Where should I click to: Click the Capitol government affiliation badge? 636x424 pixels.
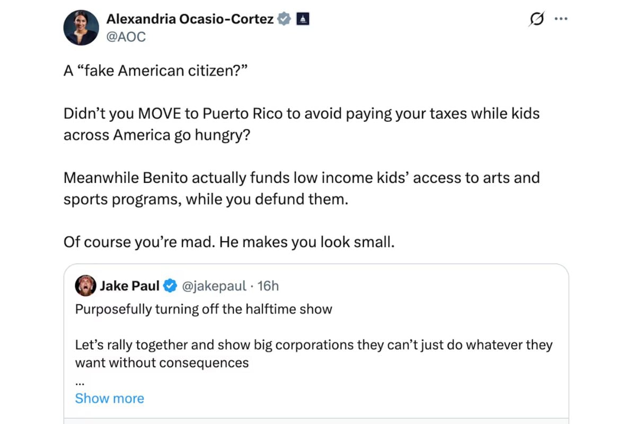[303, 20]
